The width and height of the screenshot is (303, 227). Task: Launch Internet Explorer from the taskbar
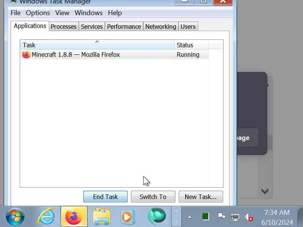(x=46, y=216)
